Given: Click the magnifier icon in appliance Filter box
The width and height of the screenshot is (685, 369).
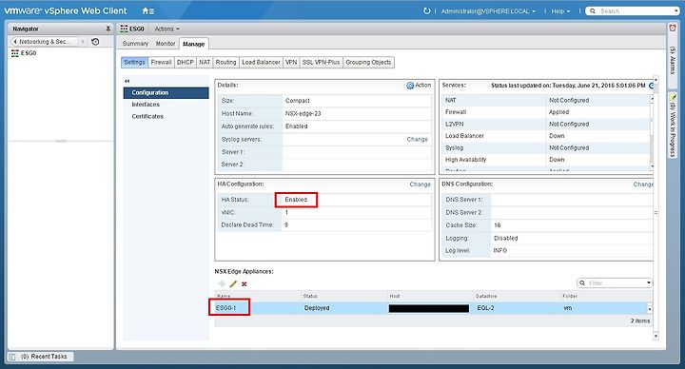Looking at the screenshot, I should pos(582,283).
